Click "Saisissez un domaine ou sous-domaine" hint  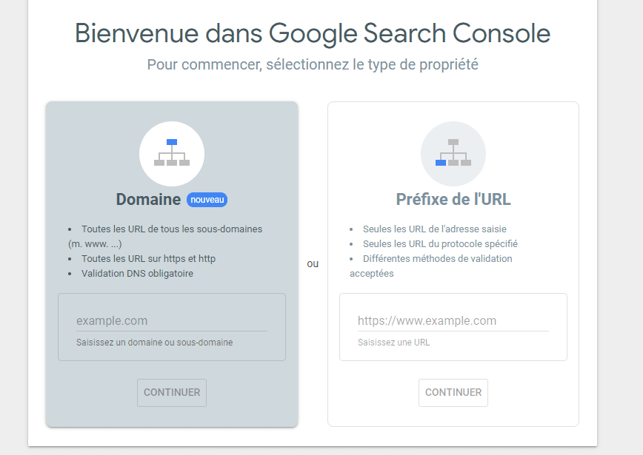point(154,343)
